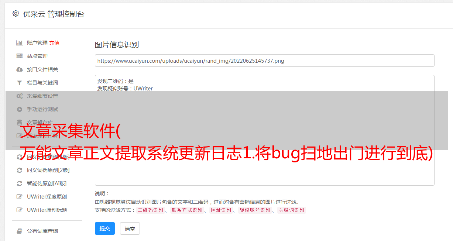Open the 采集细节设置 gears icon
This screenshot has width=453, height=241.
point(20,96)
